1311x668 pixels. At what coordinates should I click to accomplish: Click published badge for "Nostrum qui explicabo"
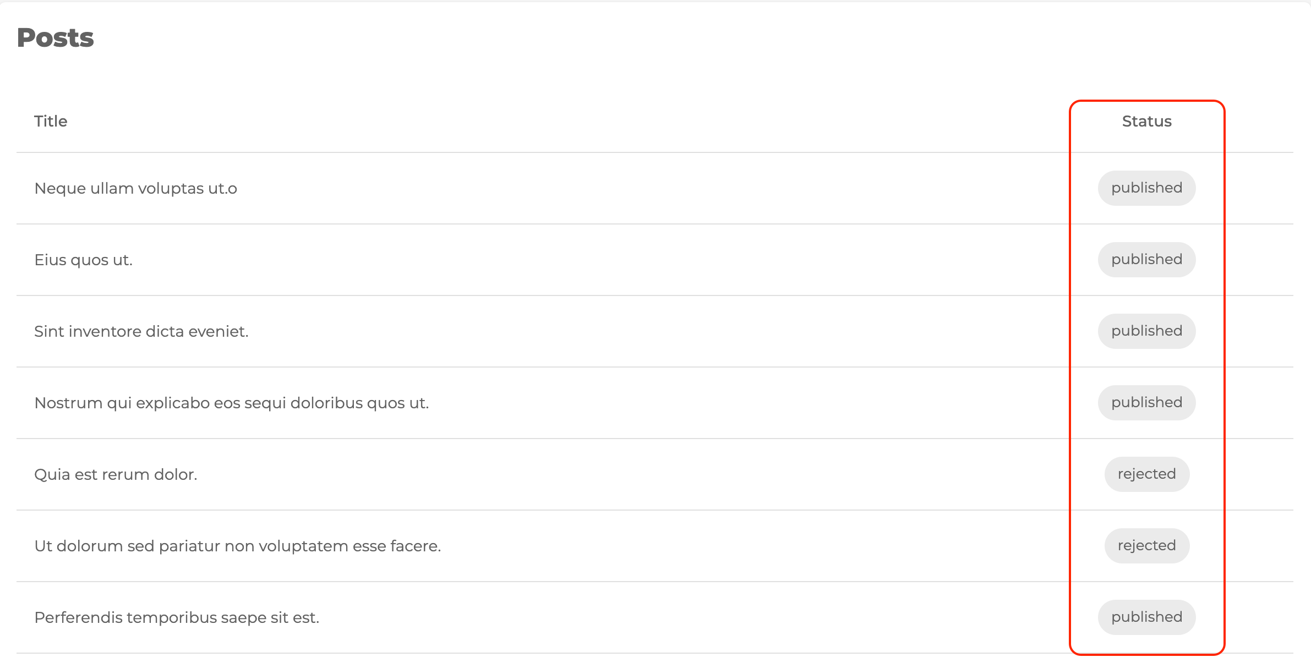pyautogui.click(x=1146, y=403)
